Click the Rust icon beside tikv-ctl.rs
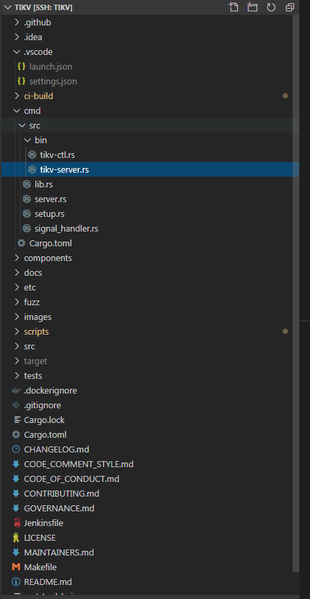 coord(32,155)
